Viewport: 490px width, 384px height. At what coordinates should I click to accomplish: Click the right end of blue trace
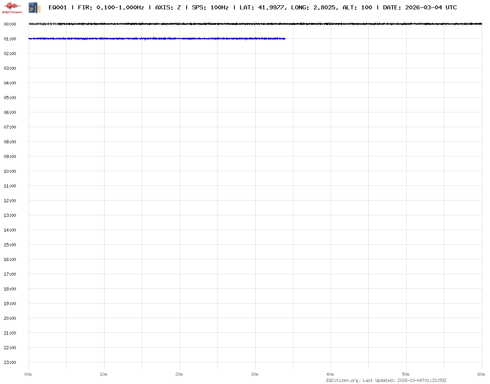pyautogui.click(x=284, y=38)
